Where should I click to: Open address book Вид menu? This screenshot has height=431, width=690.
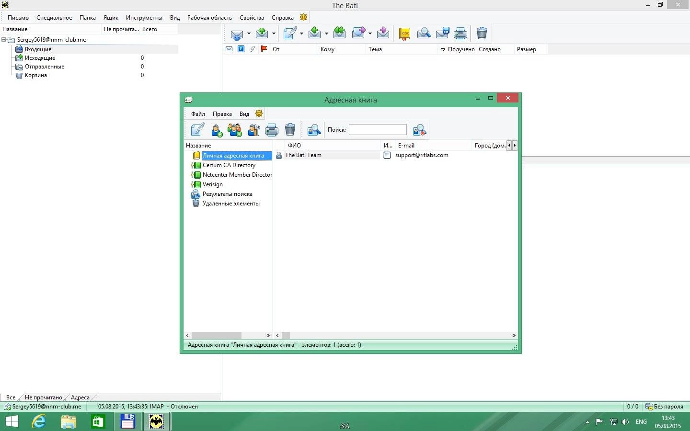(x=244, y=114)
